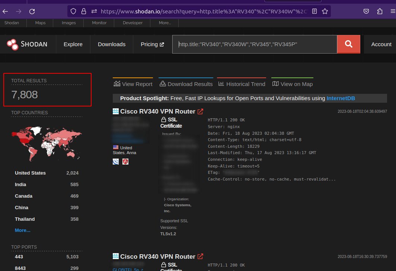Image resolution: width=396 pixels, height=271 pixels.
Task: Click the jQuery technology icon
Action: pyautogui.click(x=116, y=162)
